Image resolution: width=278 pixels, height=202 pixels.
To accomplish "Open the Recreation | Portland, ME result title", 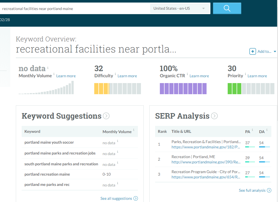I will tap(193, 157).
